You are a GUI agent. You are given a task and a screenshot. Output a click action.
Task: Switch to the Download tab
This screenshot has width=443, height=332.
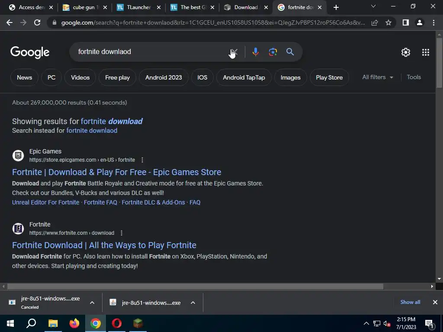[246, 7]
